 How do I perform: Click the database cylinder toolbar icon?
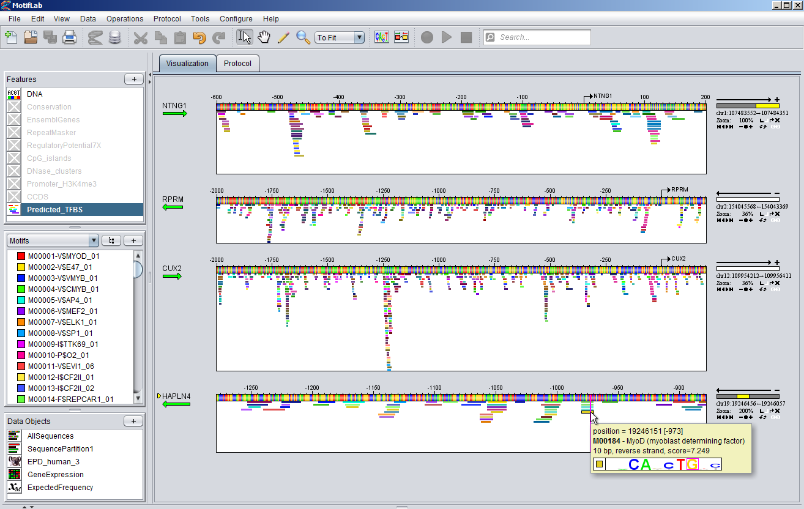(114, 37)
